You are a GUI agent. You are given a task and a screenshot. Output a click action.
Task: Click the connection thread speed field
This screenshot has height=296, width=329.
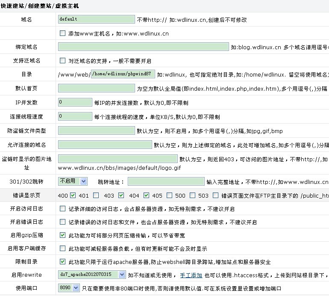pos(75,116)
